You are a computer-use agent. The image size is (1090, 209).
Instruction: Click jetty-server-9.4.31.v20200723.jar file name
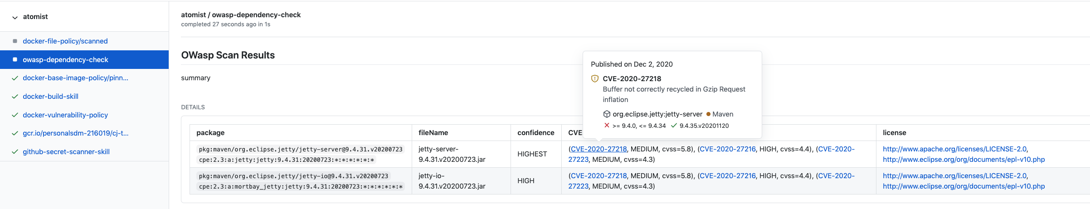pos(452,154)
